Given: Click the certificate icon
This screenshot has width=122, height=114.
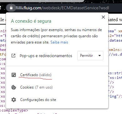Looking at the screenshot, I should pos(14,75).
